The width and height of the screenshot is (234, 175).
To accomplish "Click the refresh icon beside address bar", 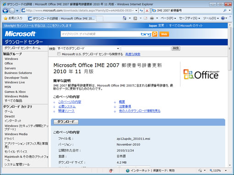I will point(141,11).
